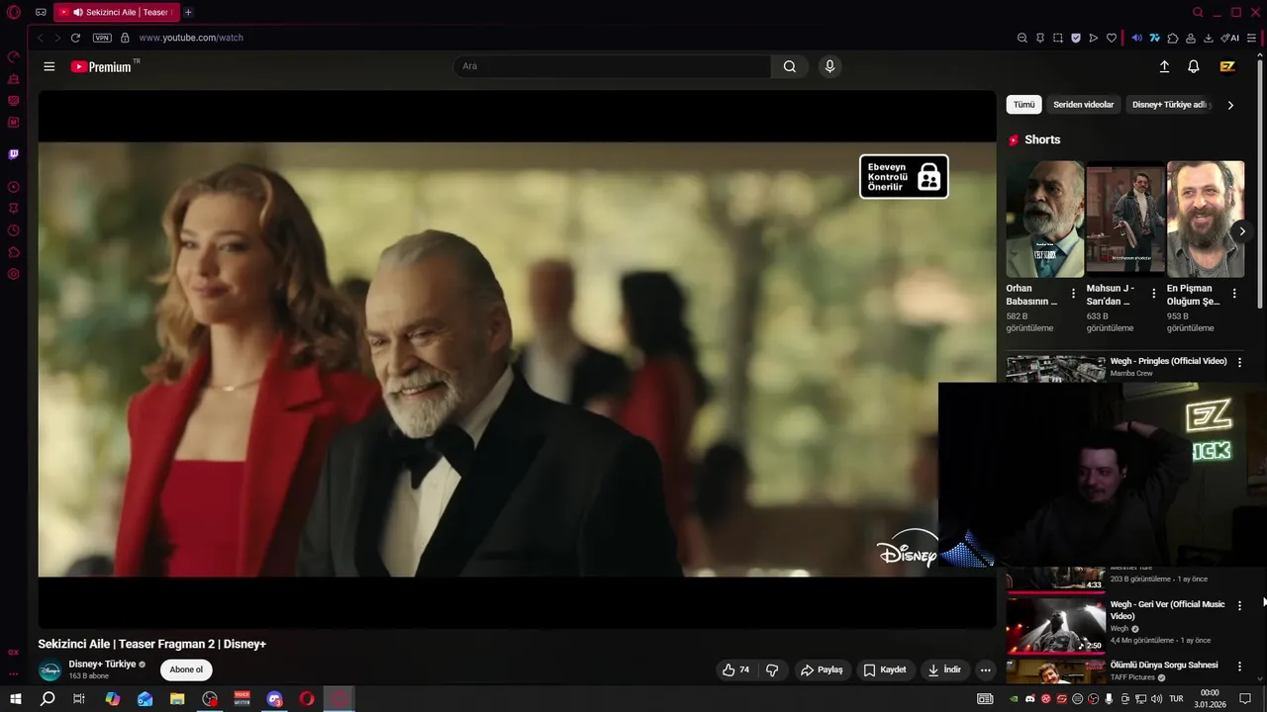The height and width of the screenshot is (712, 1267).
Task: Search tabs with red magnifier
Action: (1198, 12)
